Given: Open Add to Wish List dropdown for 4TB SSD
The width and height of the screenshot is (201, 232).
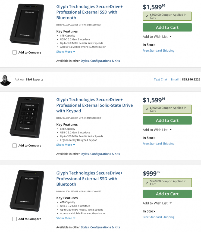Looking at the screenshot, I should tap(157, 203).
